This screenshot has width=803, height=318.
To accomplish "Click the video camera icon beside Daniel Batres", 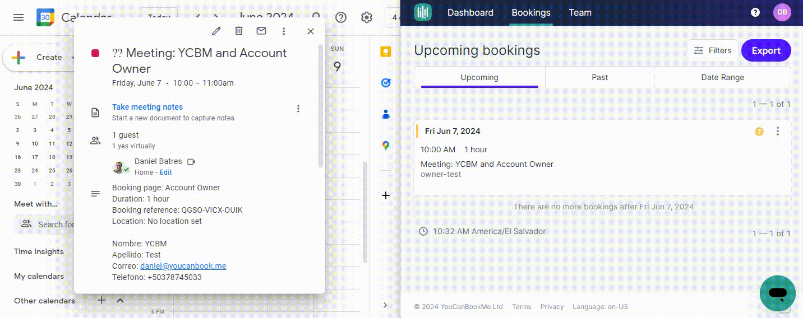I will (x=191, y=162).
